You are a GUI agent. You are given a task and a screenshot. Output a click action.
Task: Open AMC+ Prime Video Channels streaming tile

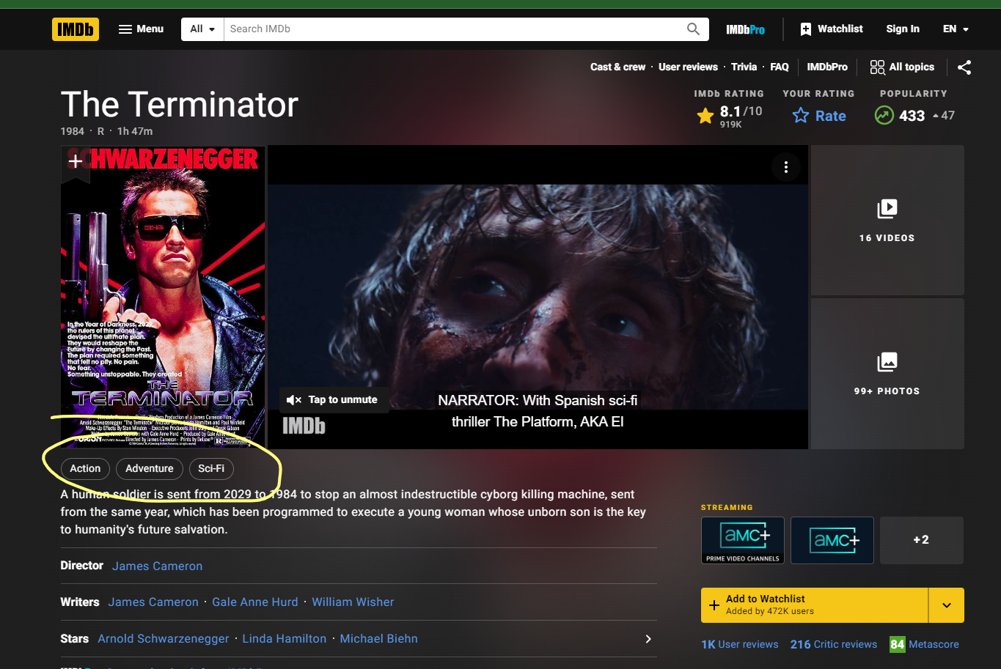pyautogui.click(x=743, y=540)
